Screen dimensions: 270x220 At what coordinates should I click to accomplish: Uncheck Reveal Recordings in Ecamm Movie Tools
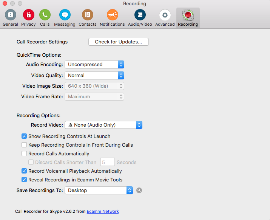pos(24,180)
